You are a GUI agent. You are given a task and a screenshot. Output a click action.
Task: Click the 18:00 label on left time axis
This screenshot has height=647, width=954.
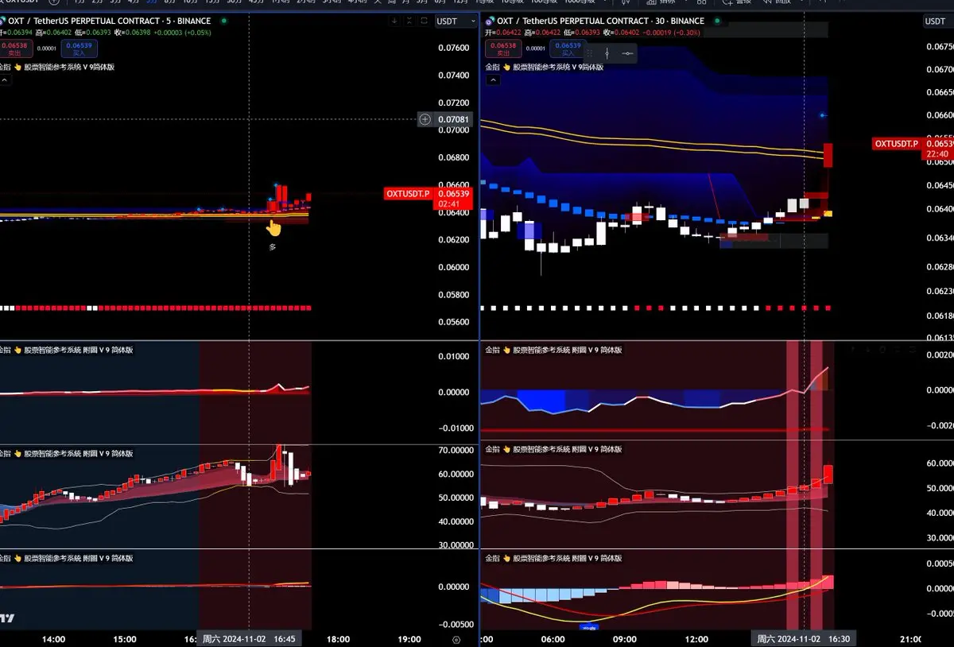pos(339,639)
